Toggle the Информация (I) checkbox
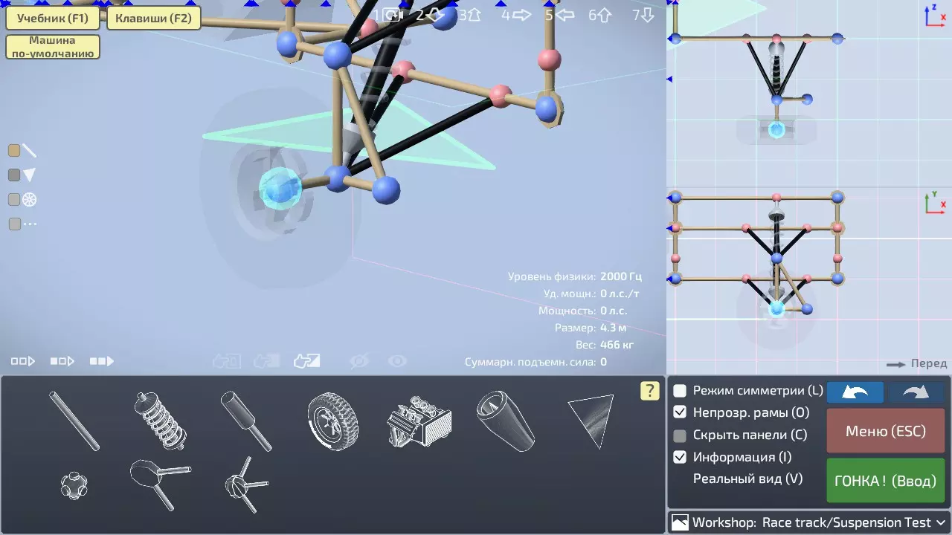Screen dimensions: 952x535 coord(680,457)
